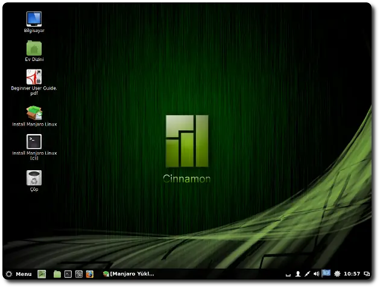Screen dimensions: 380x288
Task: Open the panel settings gear in the tray
Action: click(337, 274)
